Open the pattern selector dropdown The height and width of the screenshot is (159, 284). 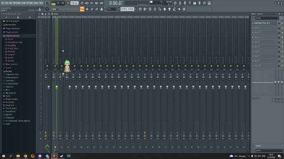[127, 9]
